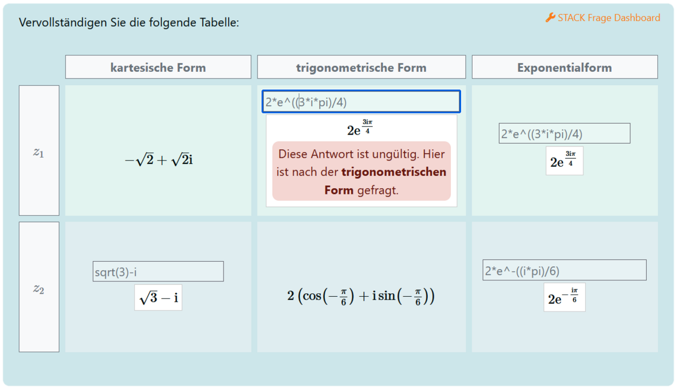Click the bold 'trigonometrischen Form' words in the error

[394, 172]
